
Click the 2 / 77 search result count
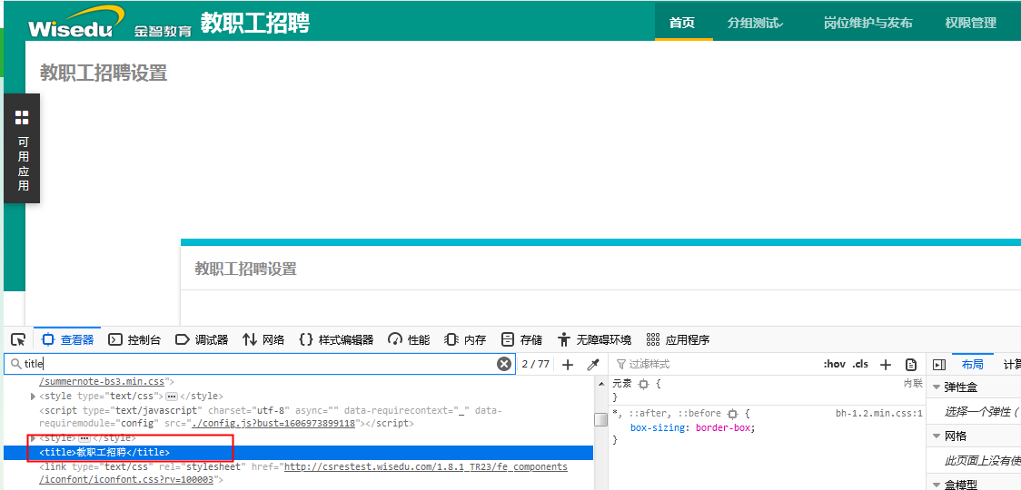tap(535, 365)
